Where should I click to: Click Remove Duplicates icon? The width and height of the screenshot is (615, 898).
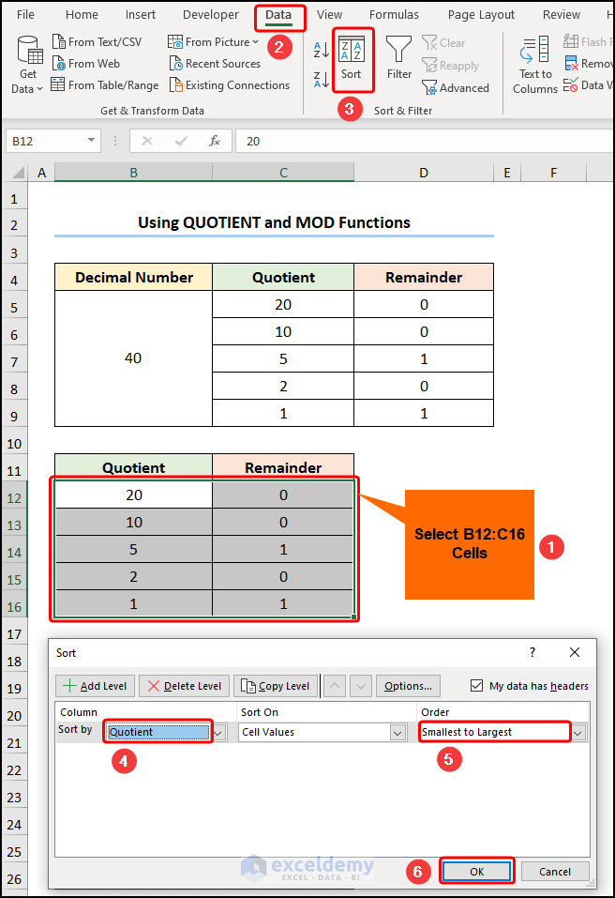click(571, 64)
